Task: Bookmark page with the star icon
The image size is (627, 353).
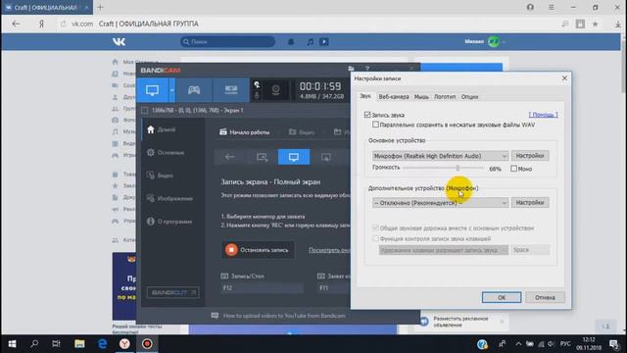Action: tap(596, 24)
